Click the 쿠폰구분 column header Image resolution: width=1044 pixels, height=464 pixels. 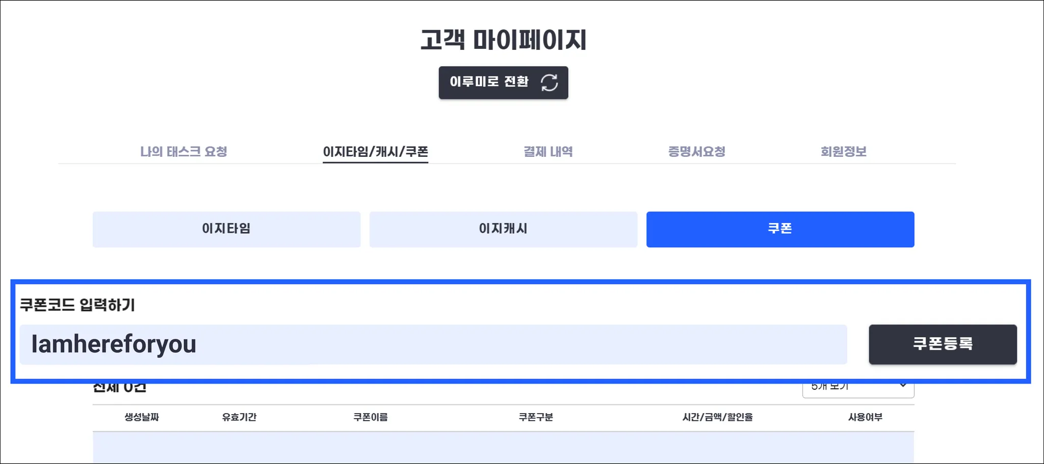536,417
